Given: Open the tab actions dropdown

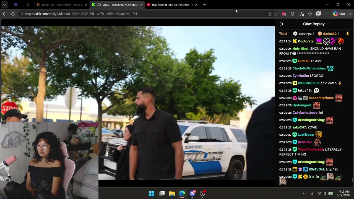Looking at the screenshot, I should click(x=5, y=5).
